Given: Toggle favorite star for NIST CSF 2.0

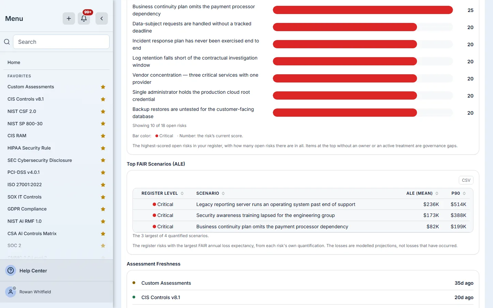Looking at the screenshot, I should tap(103, 112).
